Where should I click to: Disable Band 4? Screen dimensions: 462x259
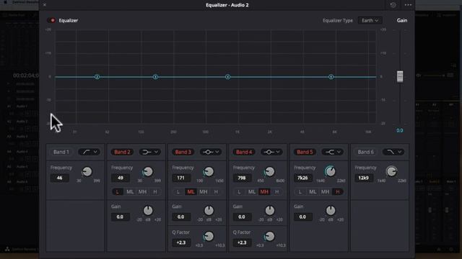(244, 152)
